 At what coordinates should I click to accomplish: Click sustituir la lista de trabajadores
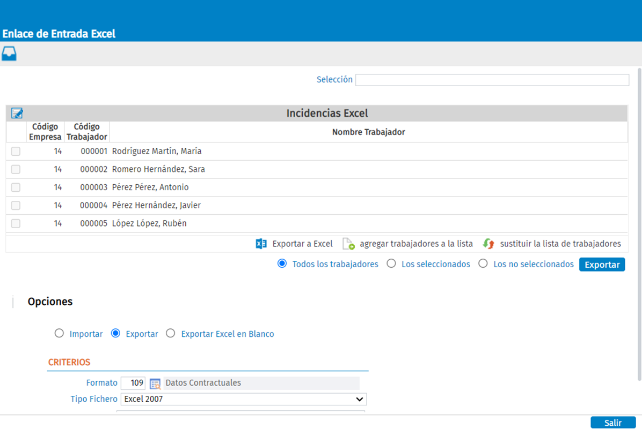tap(560, 244)
